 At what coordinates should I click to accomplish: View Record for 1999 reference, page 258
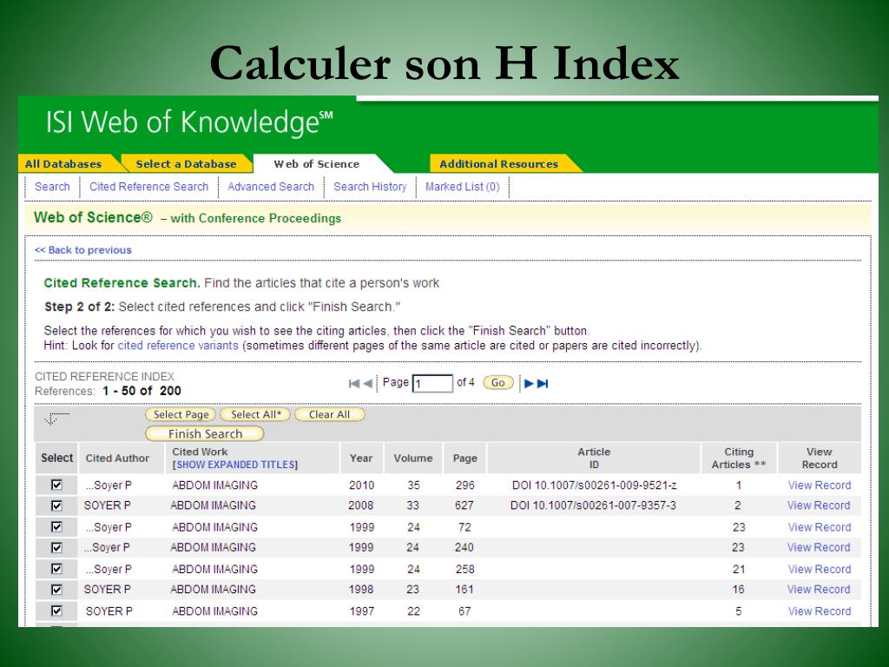[x=820, y=570]
